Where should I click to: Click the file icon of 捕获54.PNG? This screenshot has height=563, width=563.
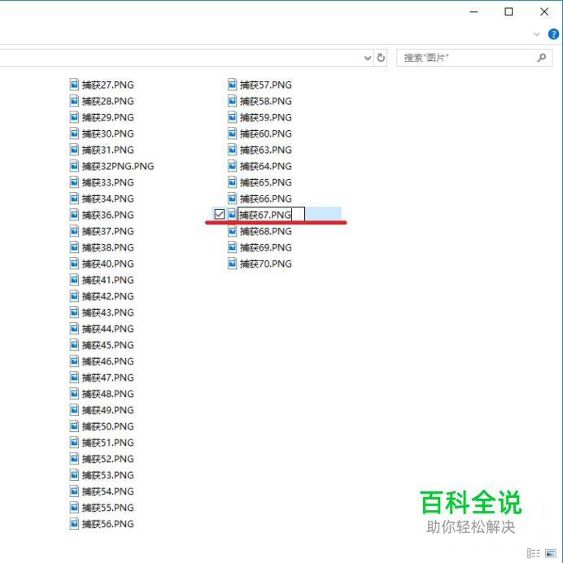click(74, 491)
